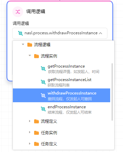Click the folder icon next to 任务定义
This screenshot has height=152, width=123.
point(36,144)
